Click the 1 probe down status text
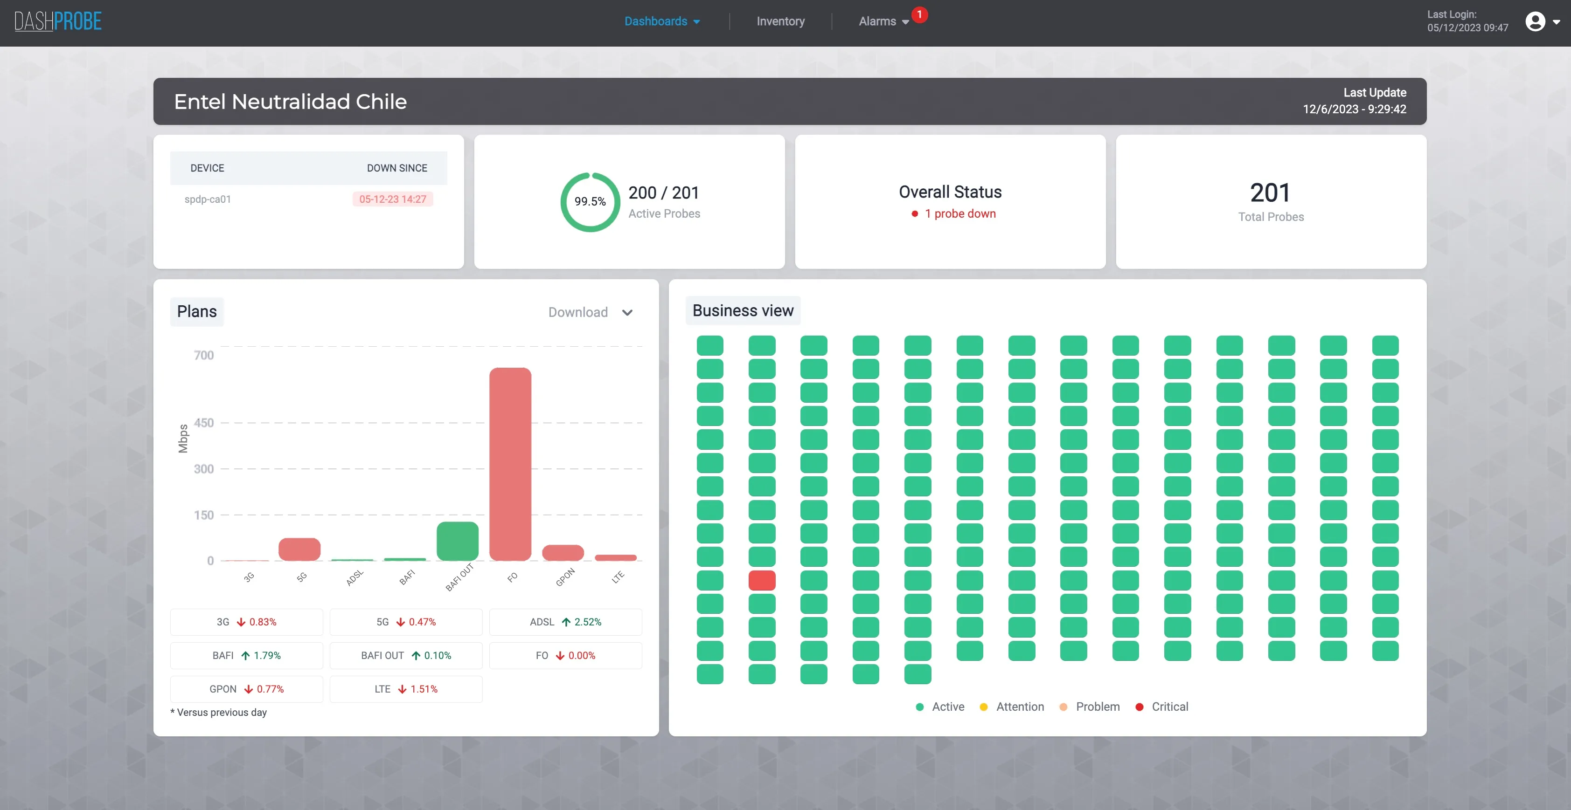 click(960, 214)
